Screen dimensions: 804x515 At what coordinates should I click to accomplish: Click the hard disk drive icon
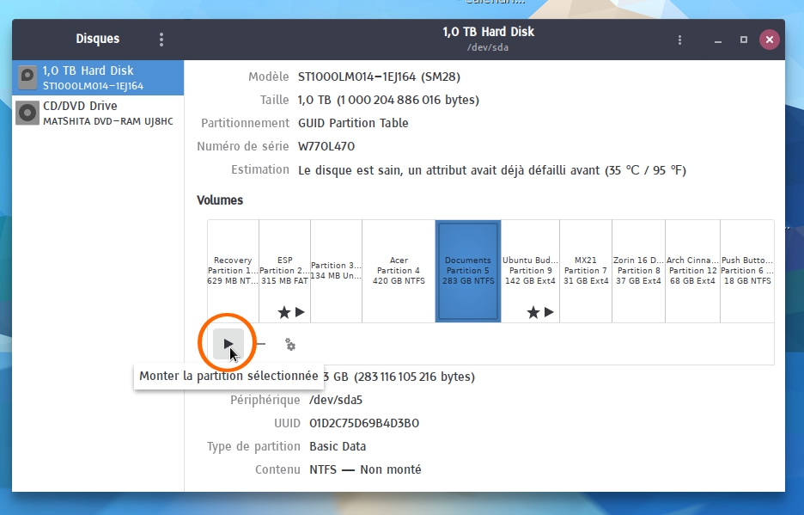click(x=28, y=77)
